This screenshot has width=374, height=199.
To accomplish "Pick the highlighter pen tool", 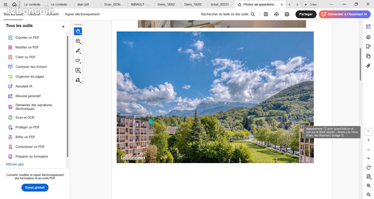I will click(x=78, y=51).
